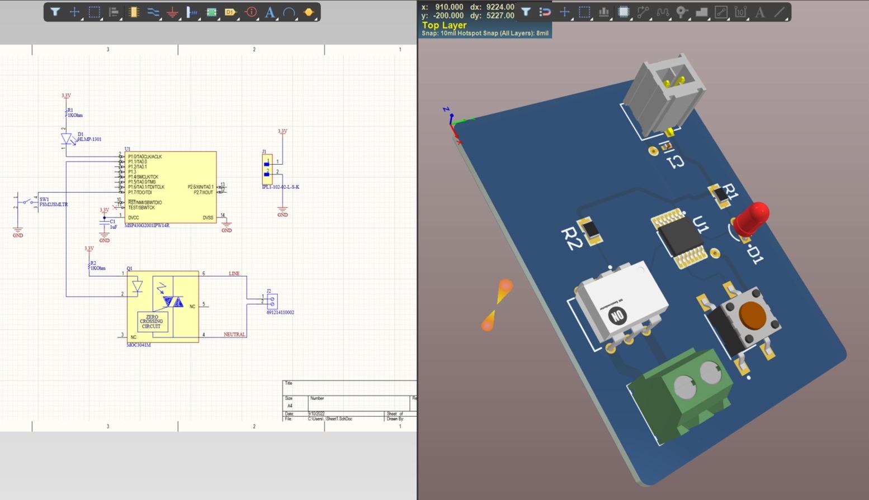
Task: Activate the PCB string text tool
Action: [760, 12]
